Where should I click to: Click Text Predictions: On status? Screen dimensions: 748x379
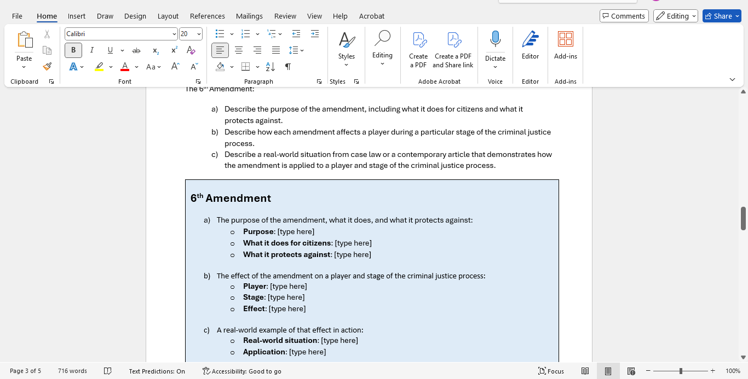point(157,371)
